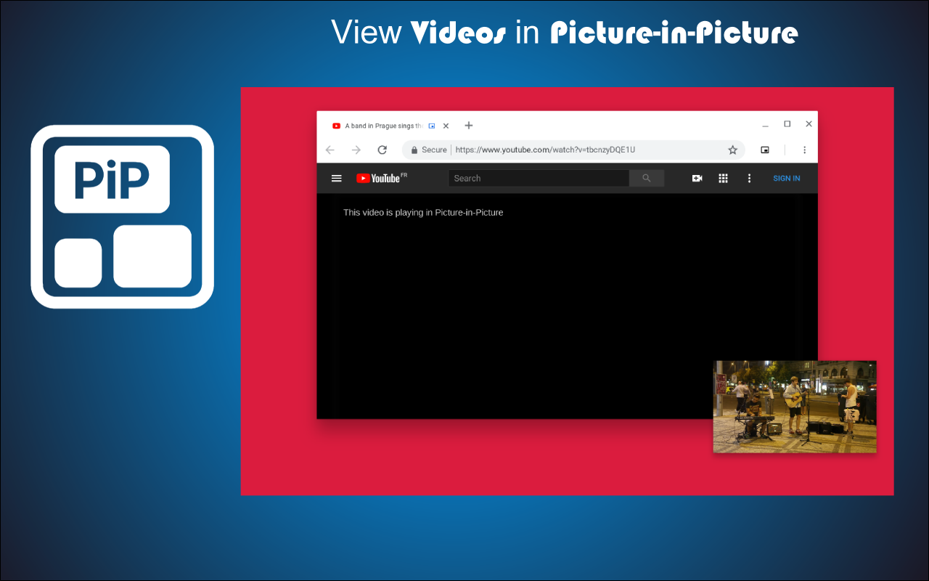The height and width of the screenshot is (581, 929).
Task: Click the floating Picture-in-Picture video window
Action: click(x=795, y=407)
